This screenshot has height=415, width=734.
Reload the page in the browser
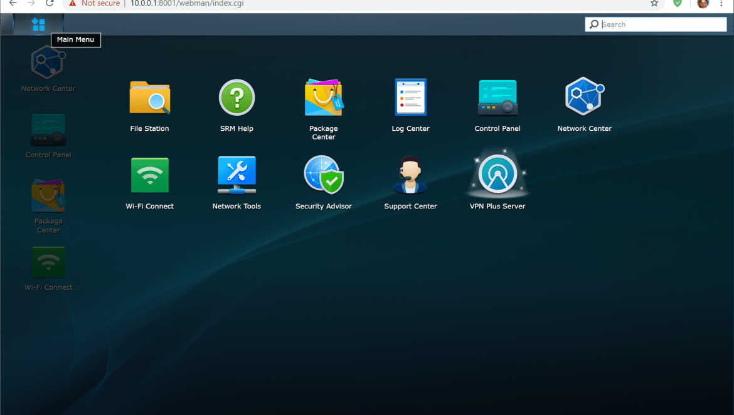pos(50,4)
